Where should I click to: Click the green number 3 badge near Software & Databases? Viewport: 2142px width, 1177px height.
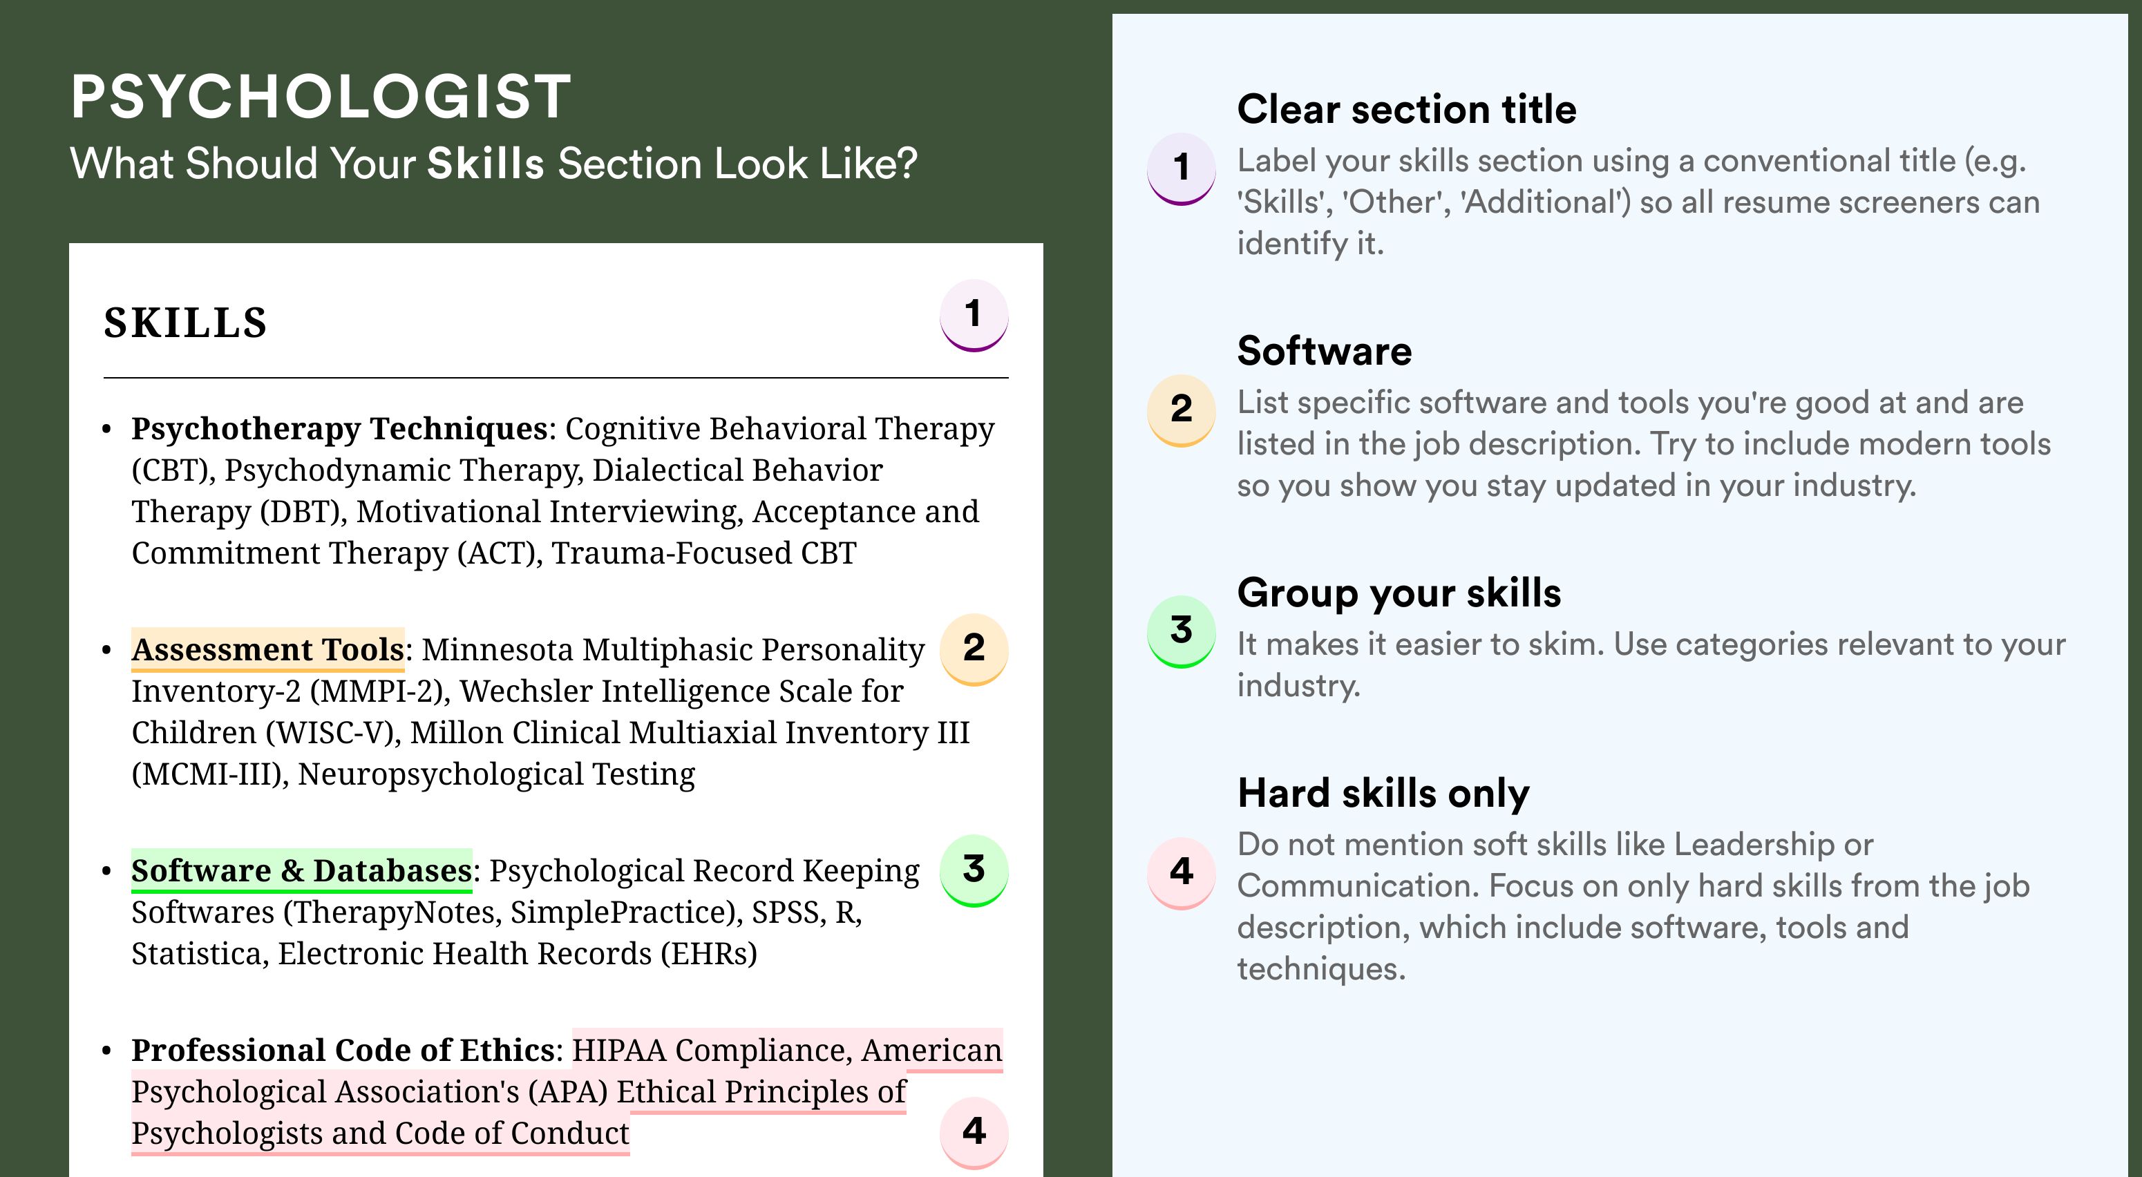click(974, 870)
